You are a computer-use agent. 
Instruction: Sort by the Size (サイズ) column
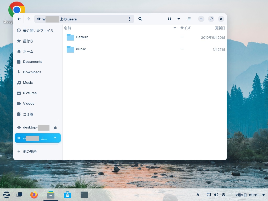pos(185,28)
